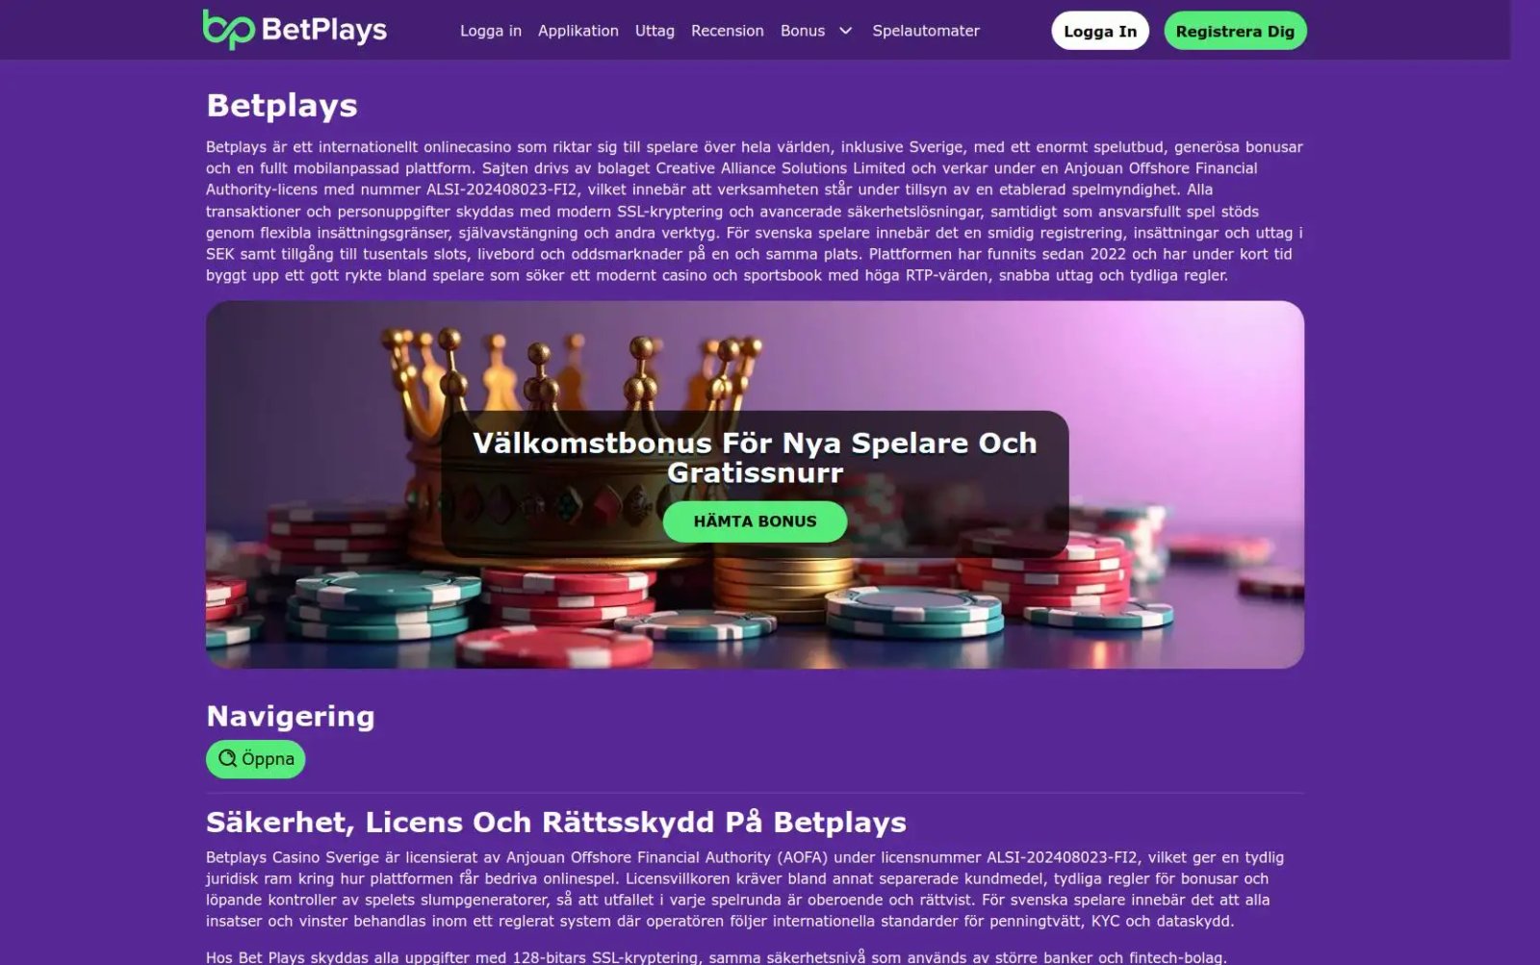Image resolution: width=1540 pixels, height=965 pixels.
Task: Click the BetPlays wordmark text in header
Action: (324, 30)
